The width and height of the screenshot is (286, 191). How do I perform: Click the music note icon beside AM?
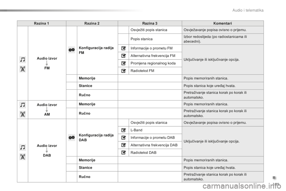point(23,105)
